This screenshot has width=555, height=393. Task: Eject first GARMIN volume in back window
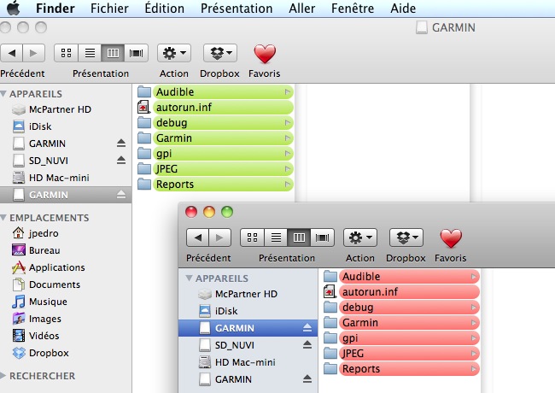pyautogui.click(x=121, y=143)
